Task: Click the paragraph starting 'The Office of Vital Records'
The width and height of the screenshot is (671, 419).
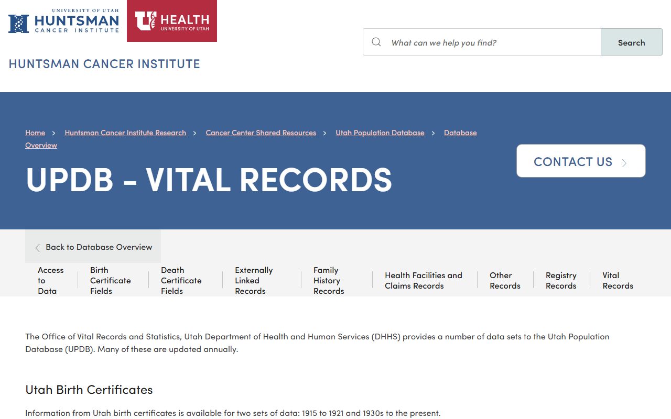Action: point(317,343)
